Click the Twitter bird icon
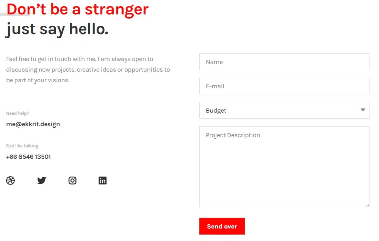This screenshot has width=379, height=241. tap(42, 181)
